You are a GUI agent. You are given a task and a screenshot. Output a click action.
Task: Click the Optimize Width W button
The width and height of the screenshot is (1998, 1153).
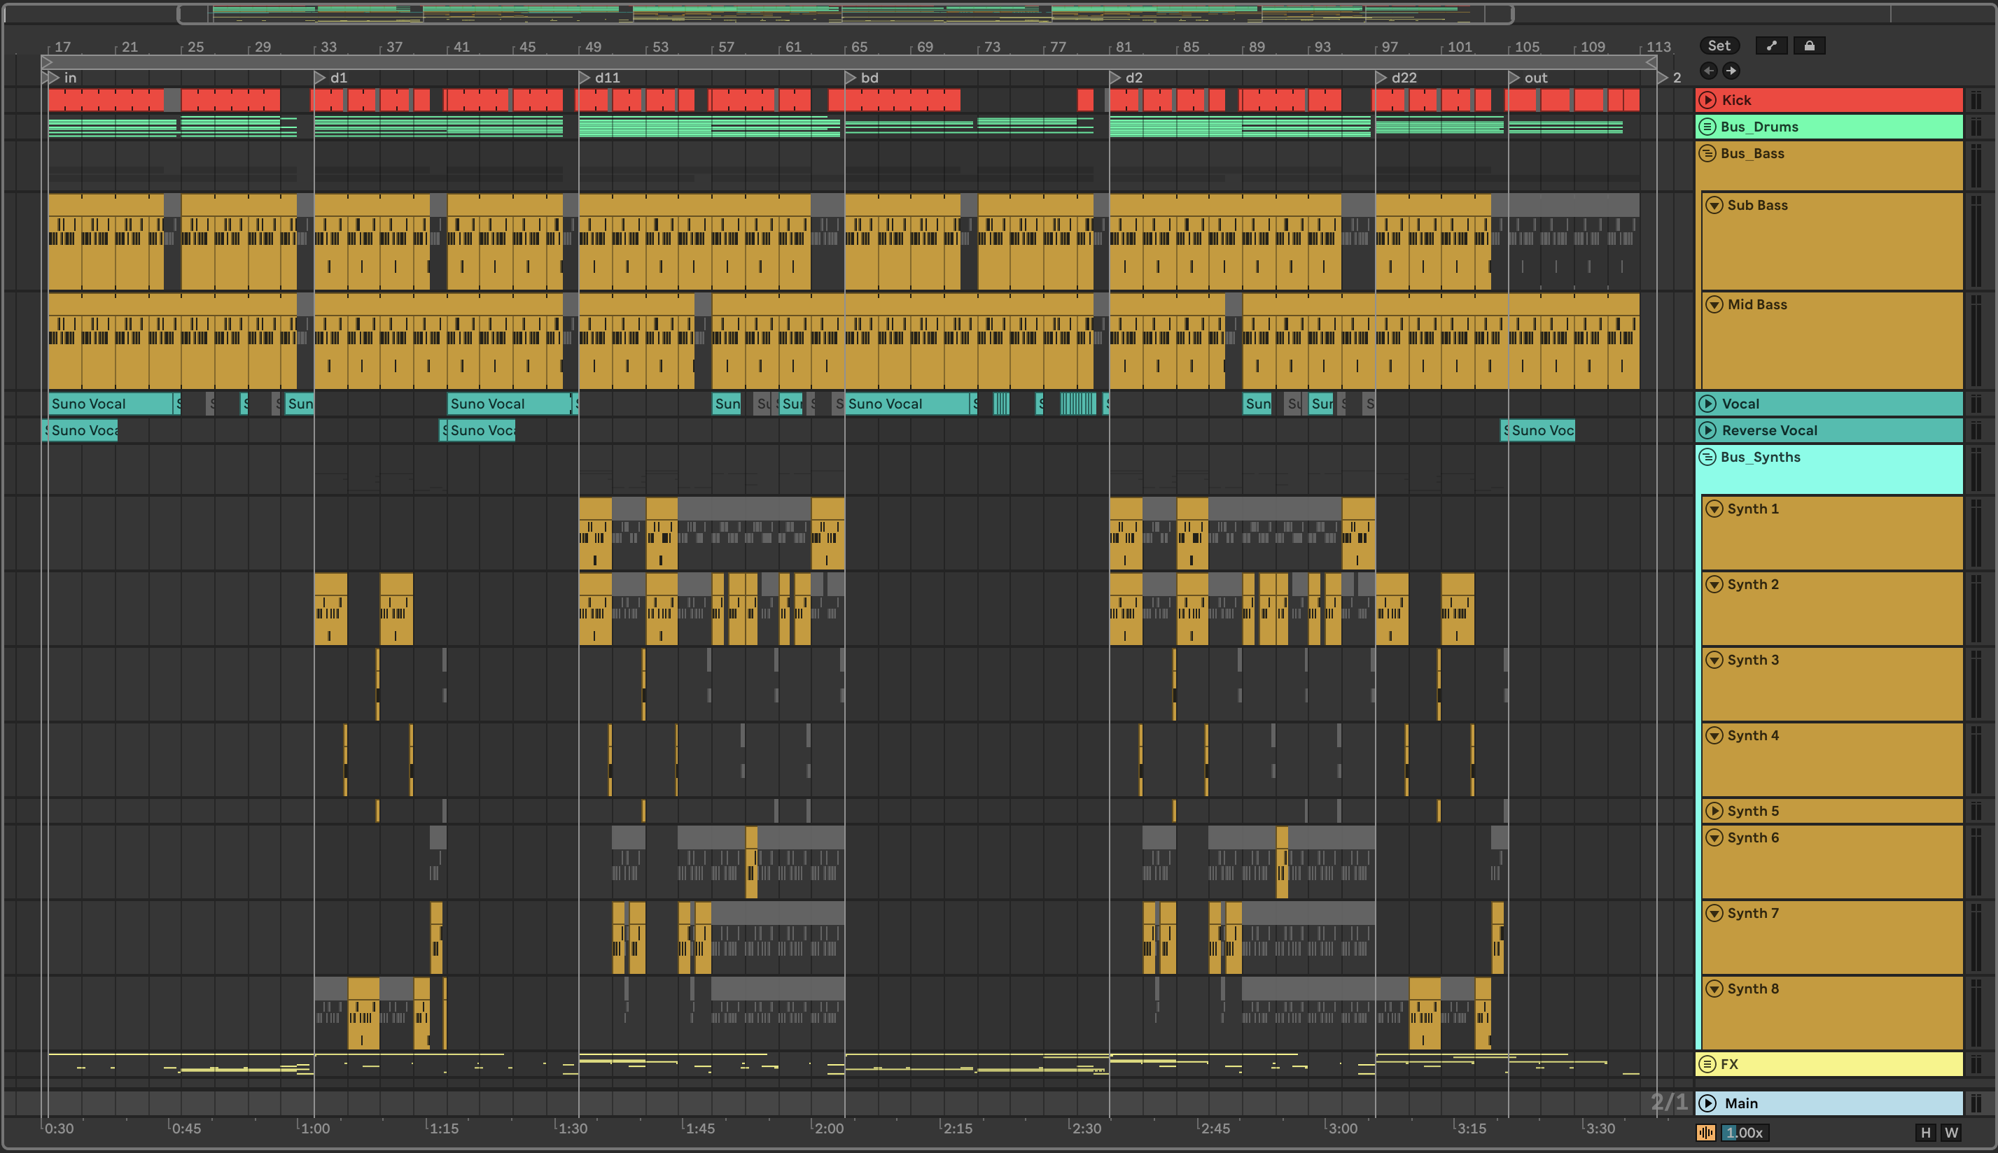click(1951, 1133)
